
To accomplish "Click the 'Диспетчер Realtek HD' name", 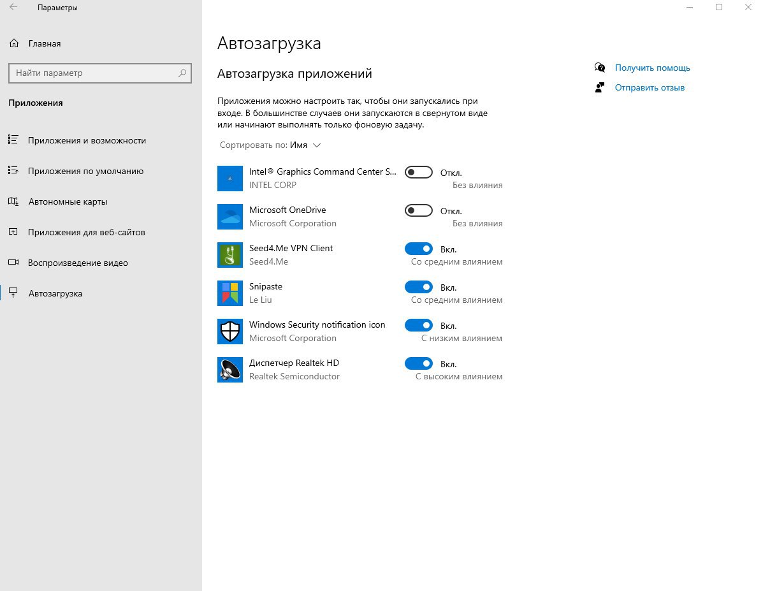I will (294, 363).
